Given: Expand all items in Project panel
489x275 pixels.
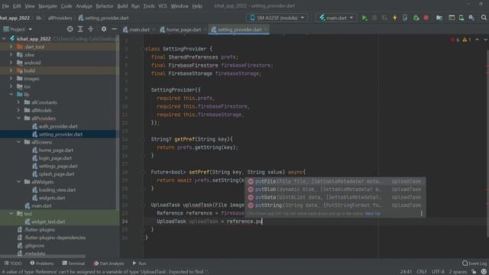Looking at the screenshot, I should pyautogui.click(x=80, y=29).
